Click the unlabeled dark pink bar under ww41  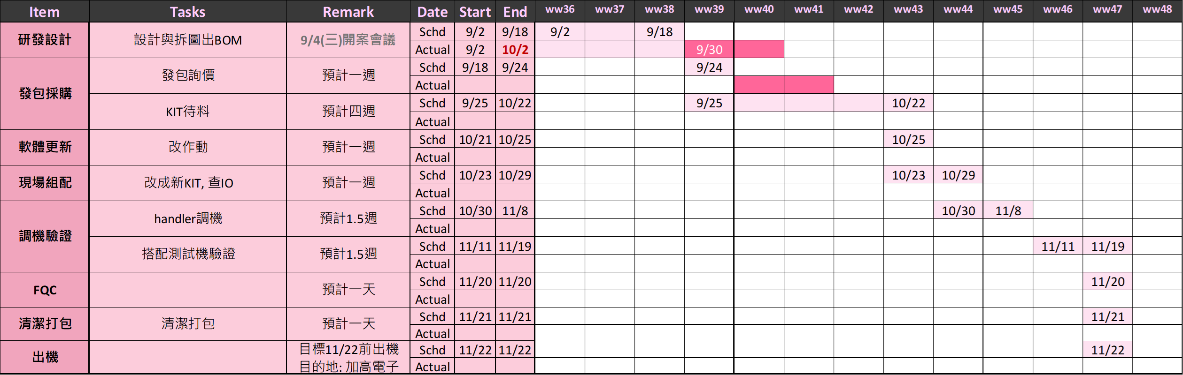coord(809,85)
